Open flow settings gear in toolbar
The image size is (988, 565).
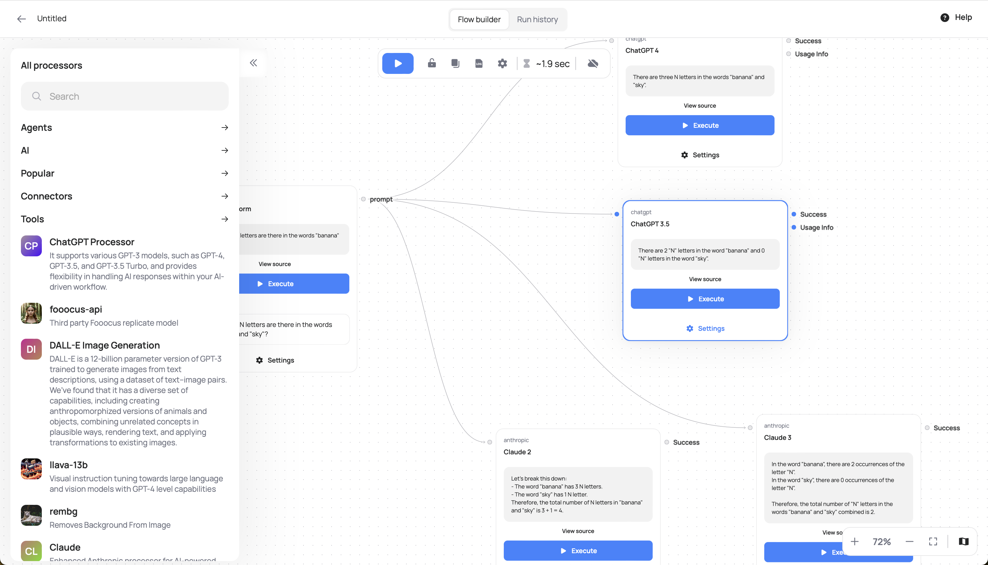(502, 63)
